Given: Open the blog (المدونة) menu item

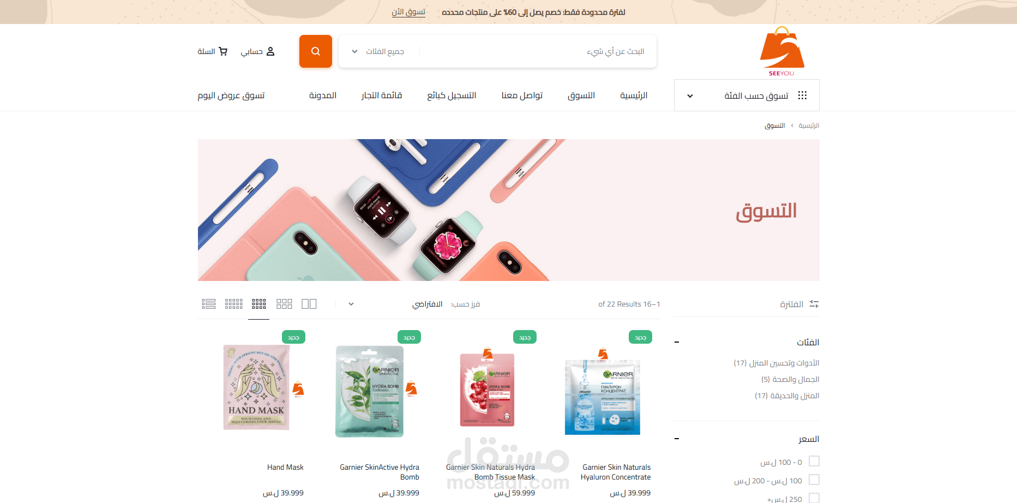Looking at the screenshot, I should pyautogui.click(x=323, y=95).
